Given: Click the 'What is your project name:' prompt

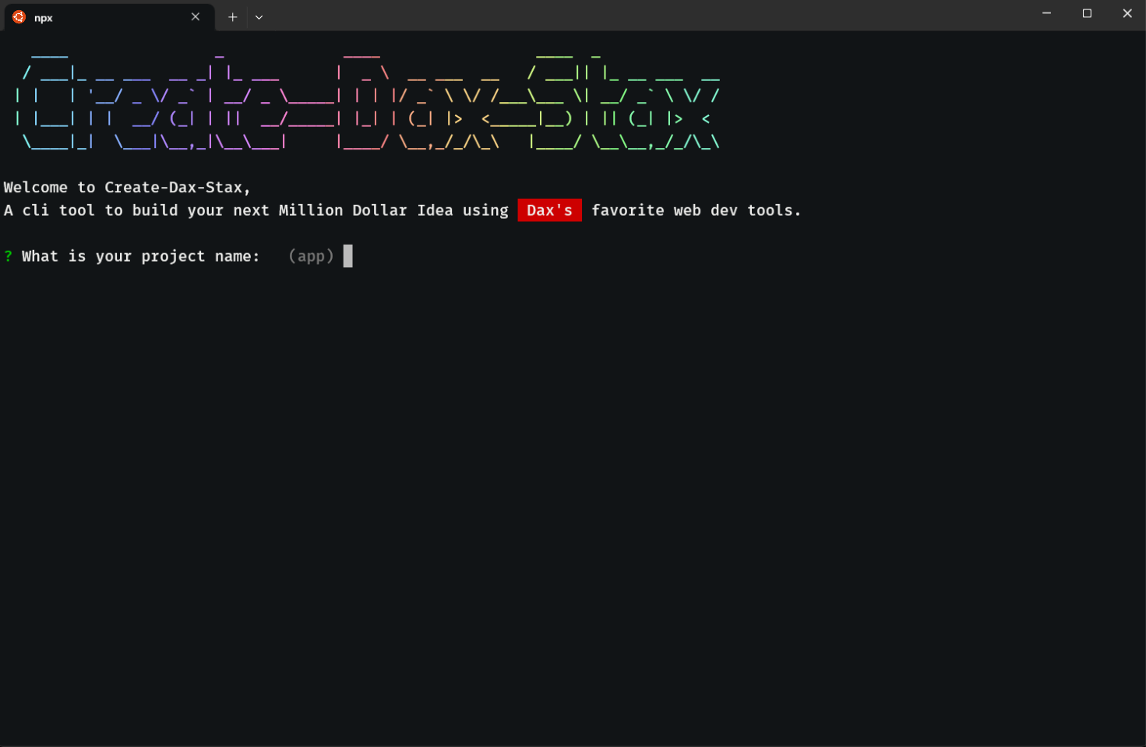Looking at the screenshot, I should pos(140,256).
